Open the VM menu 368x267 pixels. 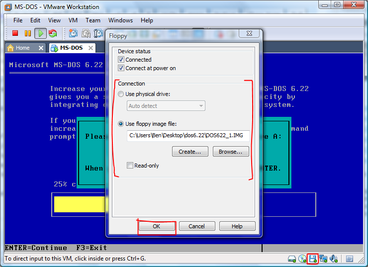(73, 20)
